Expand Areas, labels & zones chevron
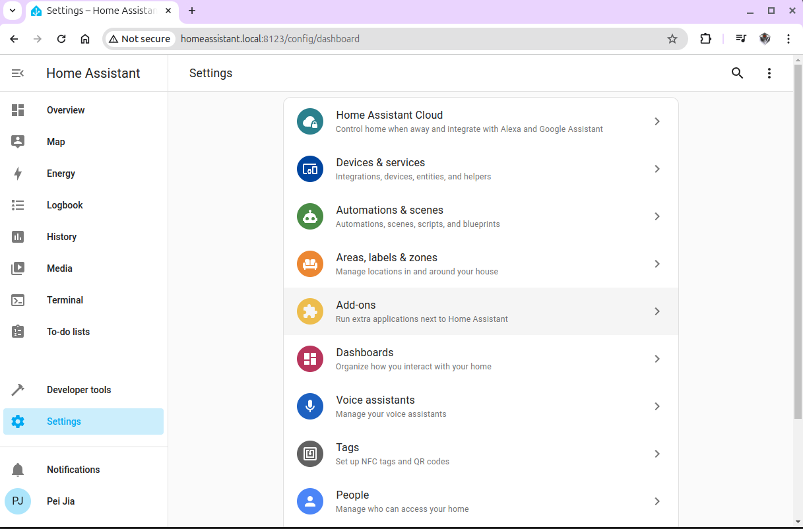This screenshot has height=529, width=803. [657, 264]
